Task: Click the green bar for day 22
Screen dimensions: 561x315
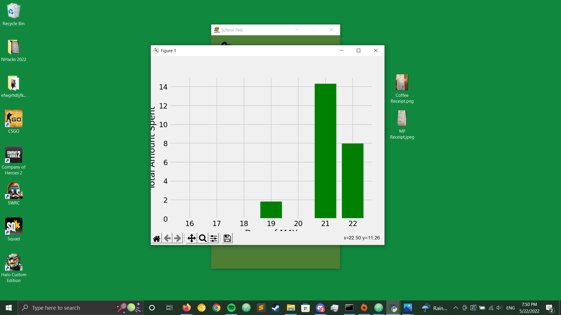Action: click(352, 181)
